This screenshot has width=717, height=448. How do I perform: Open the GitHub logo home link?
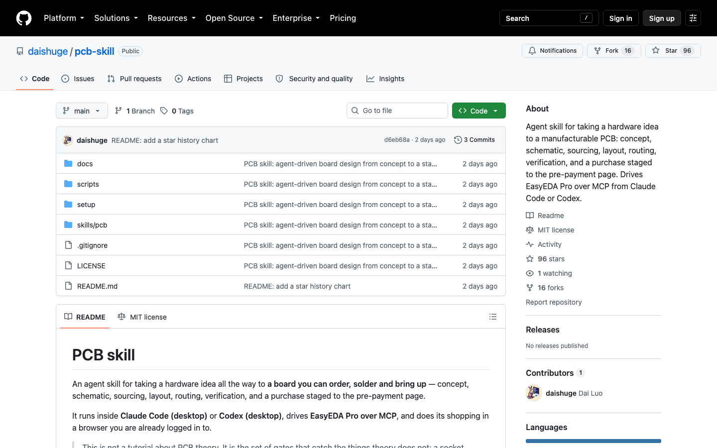tap(24, 18)
